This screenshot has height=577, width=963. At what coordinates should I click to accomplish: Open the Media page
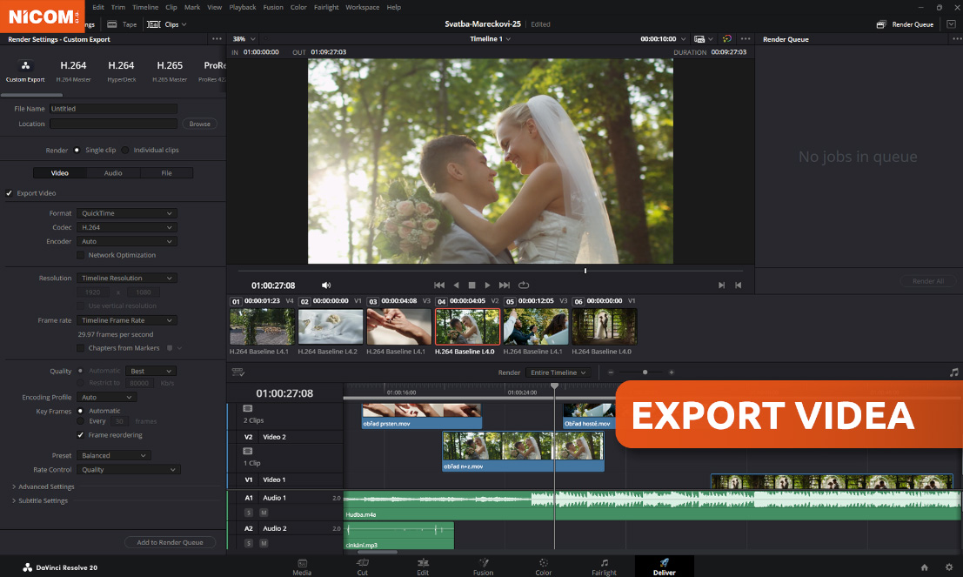(x=302, y=567)
